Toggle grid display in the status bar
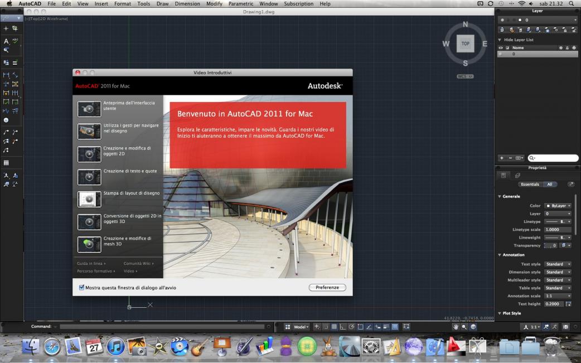 [335, 327]
